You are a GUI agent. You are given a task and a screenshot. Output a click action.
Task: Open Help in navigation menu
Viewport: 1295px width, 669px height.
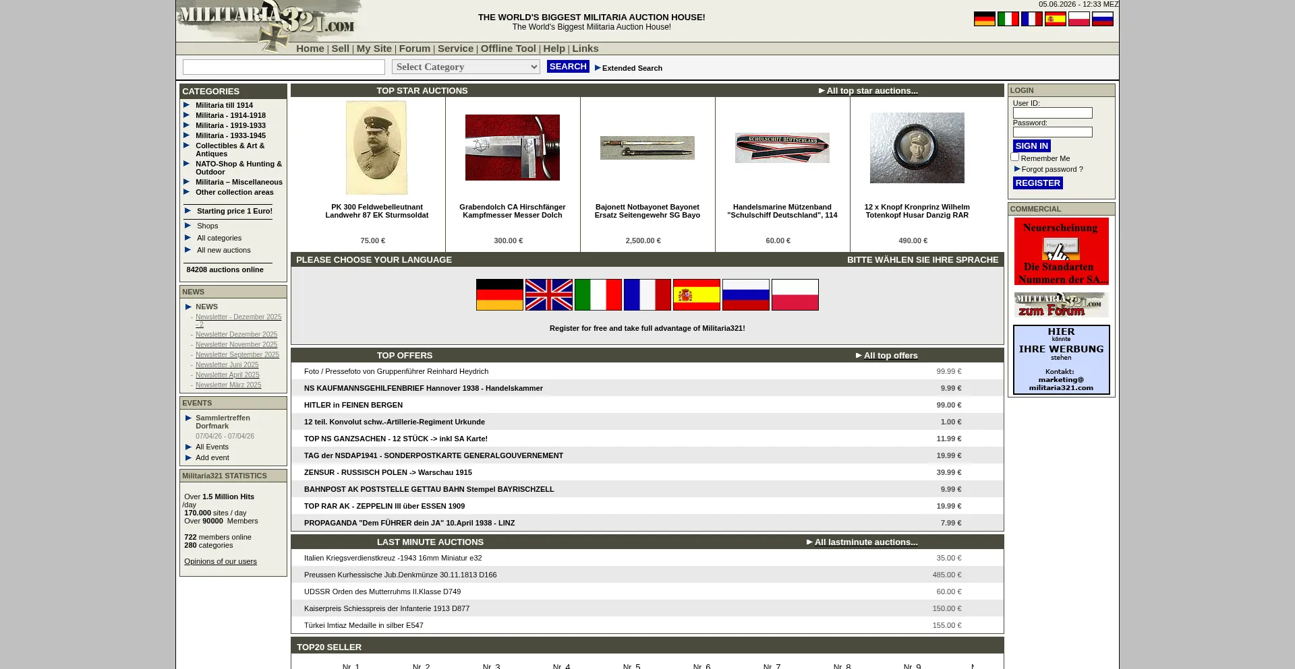point(554,49)
